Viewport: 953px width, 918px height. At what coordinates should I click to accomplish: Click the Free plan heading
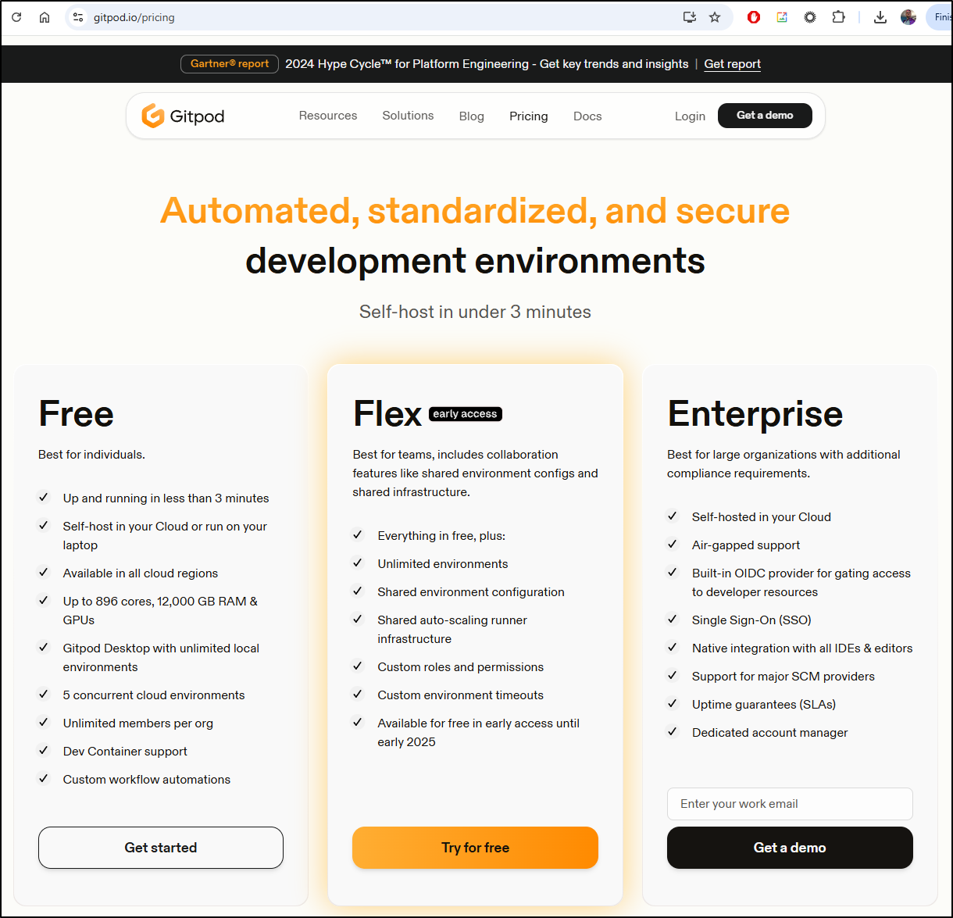pyautogui.click(x=77, y=413)
